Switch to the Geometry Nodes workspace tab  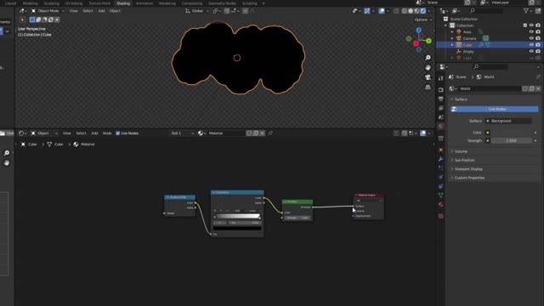tap(222, 3)
